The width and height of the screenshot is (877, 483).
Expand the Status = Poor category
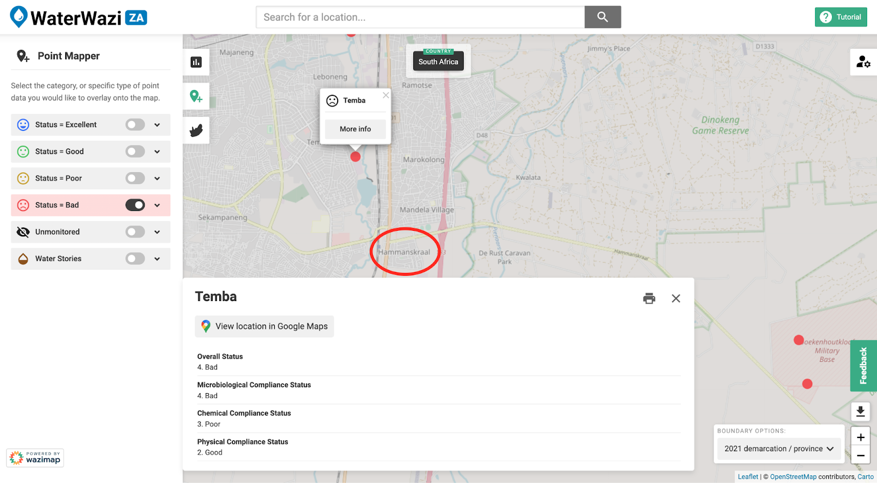(157, 179)
